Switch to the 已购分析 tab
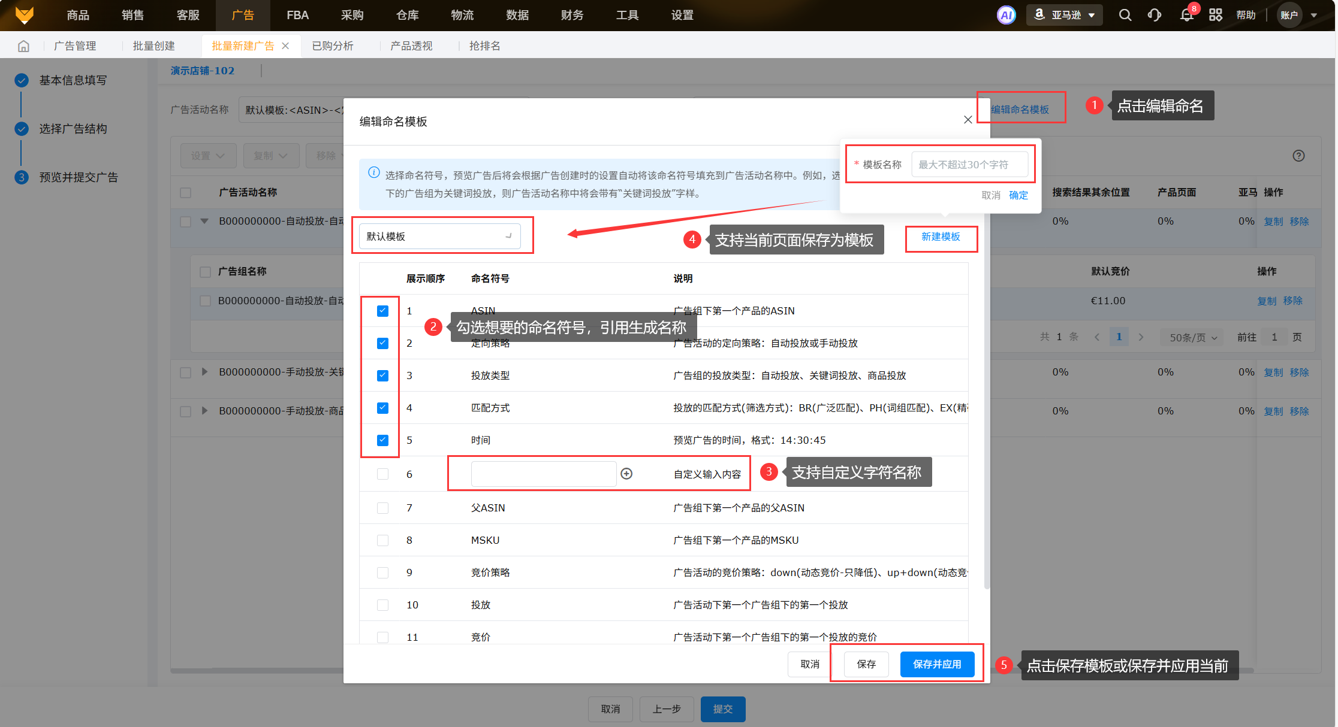The height and width of the screenshot is (727, 1338). tap(333, 46)
